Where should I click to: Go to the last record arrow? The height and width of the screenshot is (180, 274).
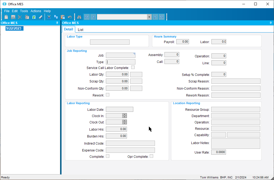point(162,17)
